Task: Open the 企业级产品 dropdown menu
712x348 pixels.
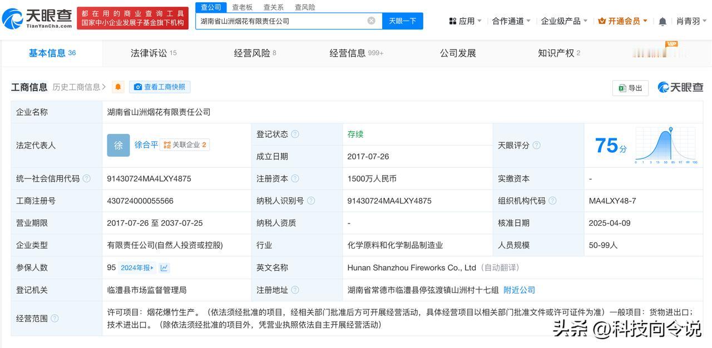Action: (x=564, y=21)
